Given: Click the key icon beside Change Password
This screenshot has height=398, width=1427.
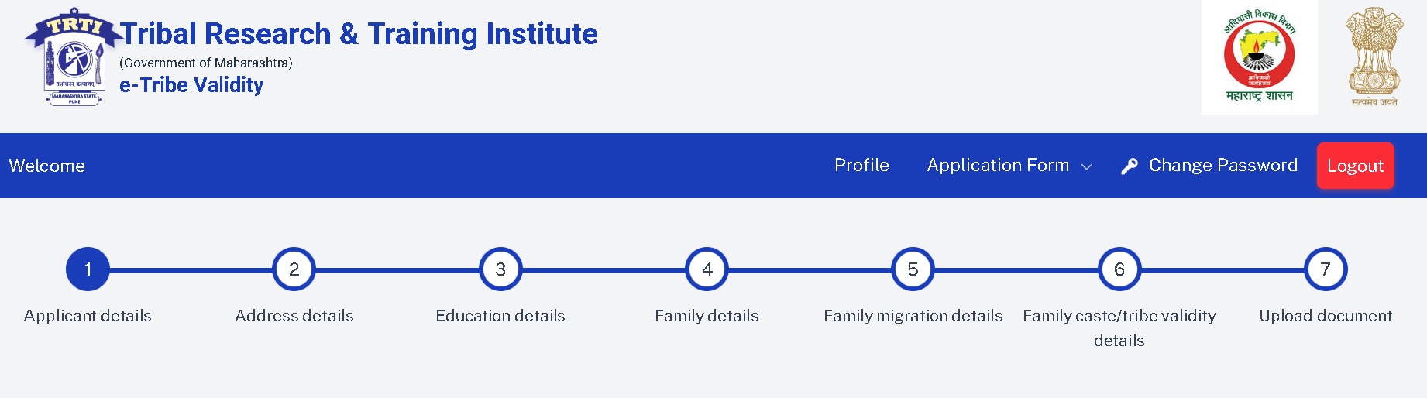Looking at the screenshot, I should 1130,166.
